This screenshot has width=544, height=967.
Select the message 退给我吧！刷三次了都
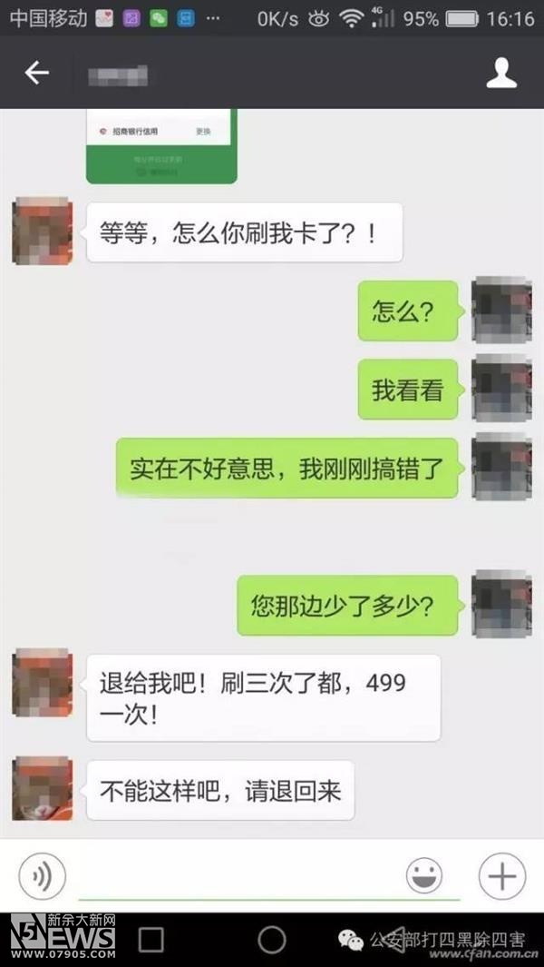tap(264, 698)
